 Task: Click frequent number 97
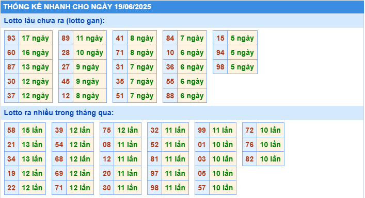(154, 173)
